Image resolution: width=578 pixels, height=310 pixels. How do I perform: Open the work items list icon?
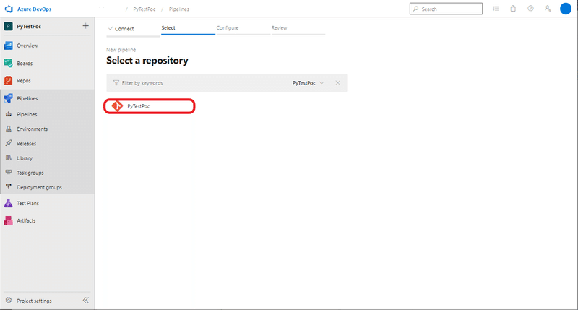pyautogui.click(x=496, y=9)
